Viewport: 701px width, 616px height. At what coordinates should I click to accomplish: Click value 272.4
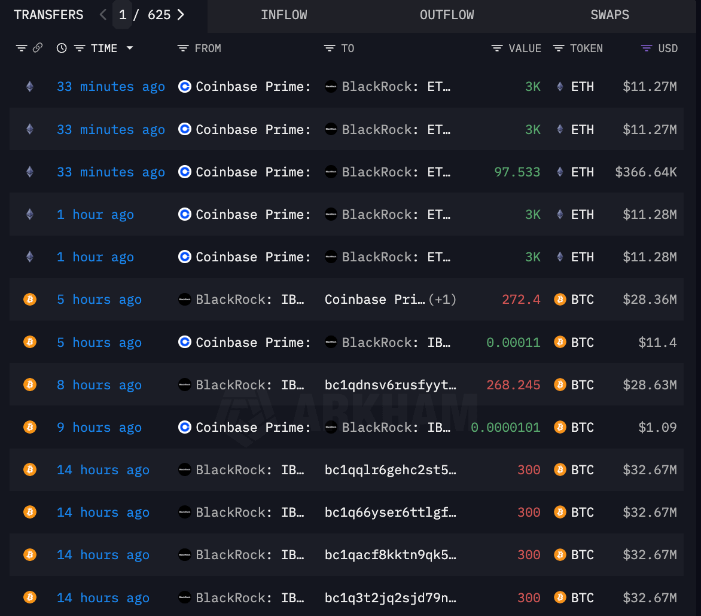coord(522,300)
